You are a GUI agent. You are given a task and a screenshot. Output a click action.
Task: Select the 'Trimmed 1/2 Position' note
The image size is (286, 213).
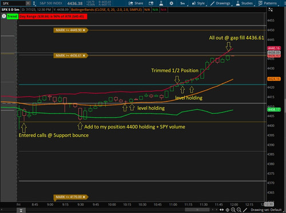174,70
